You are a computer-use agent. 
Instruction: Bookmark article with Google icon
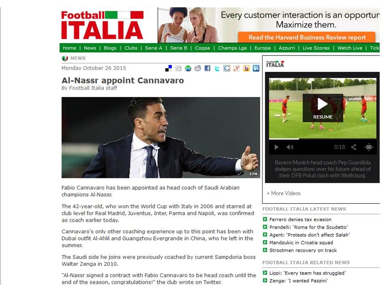[x=227, y=68]
